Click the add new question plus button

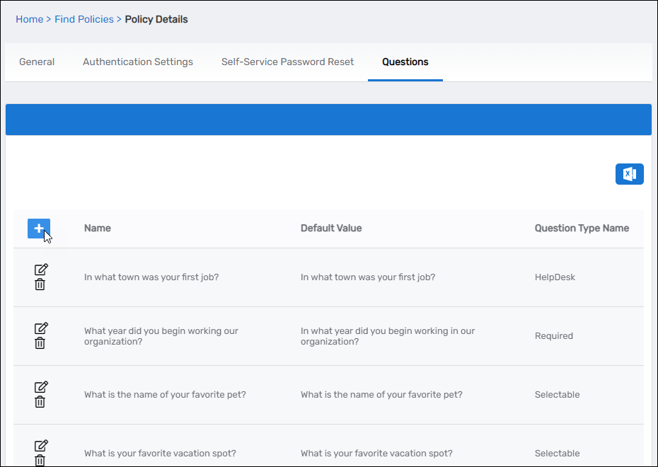(x=39, y=229)
